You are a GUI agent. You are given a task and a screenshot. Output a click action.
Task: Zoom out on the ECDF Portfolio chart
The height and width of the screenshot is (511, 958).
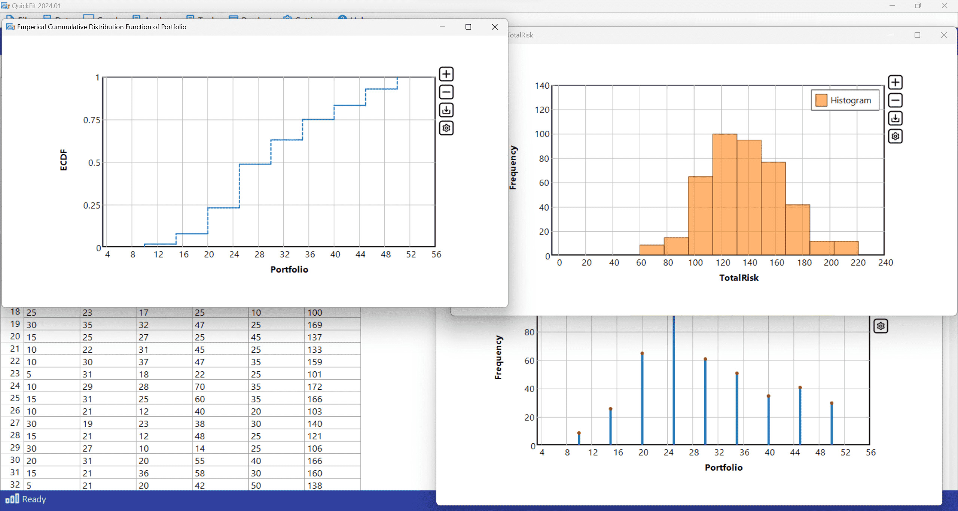tap(446, 92)
